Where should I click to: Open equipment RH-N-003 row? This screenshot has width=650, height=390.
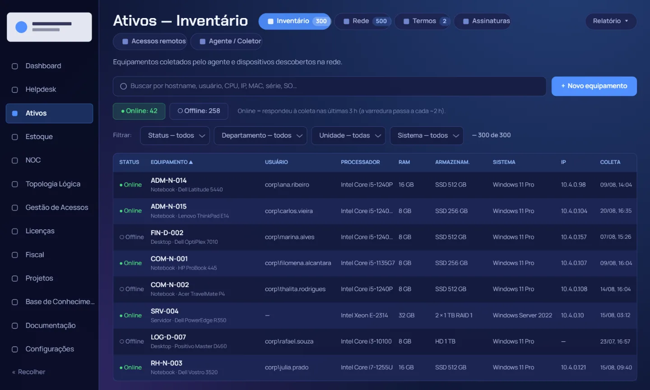375,367
